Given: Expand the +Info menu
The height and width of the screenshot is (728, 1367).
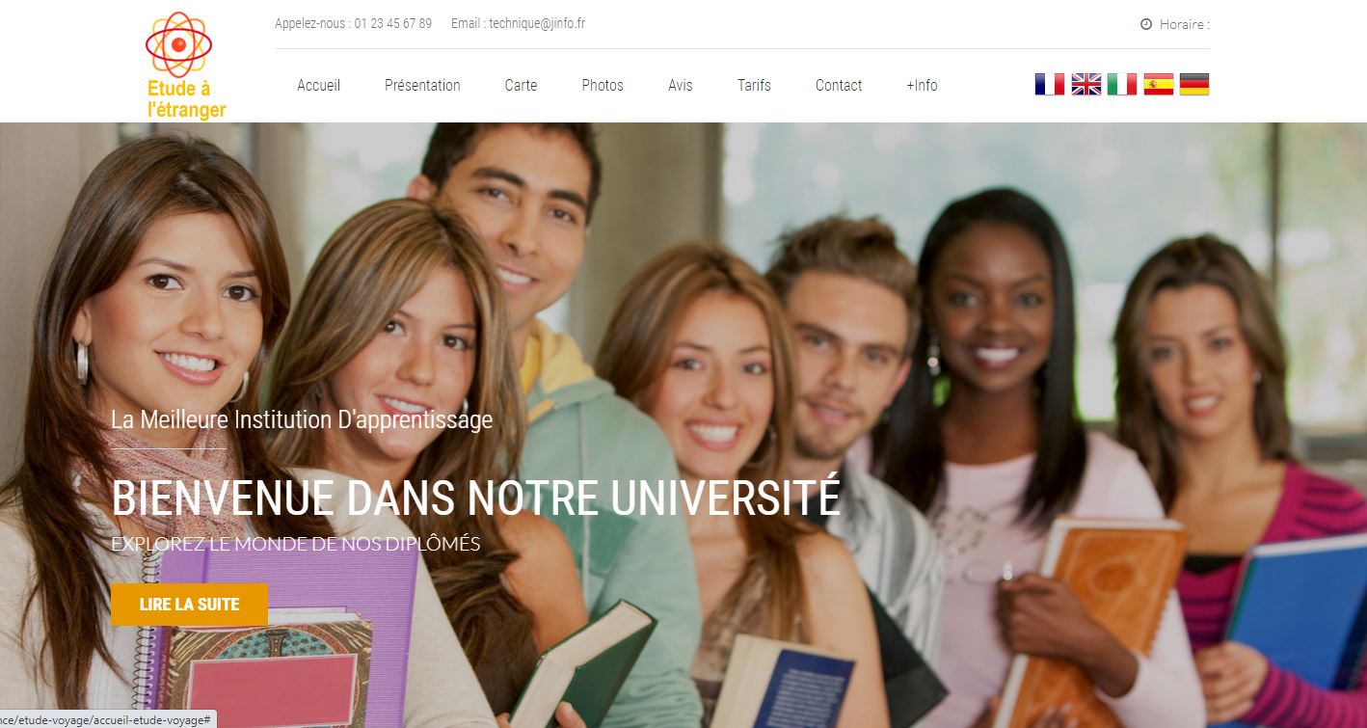Looking at the screenshot, I should click(x=922, y=85).
